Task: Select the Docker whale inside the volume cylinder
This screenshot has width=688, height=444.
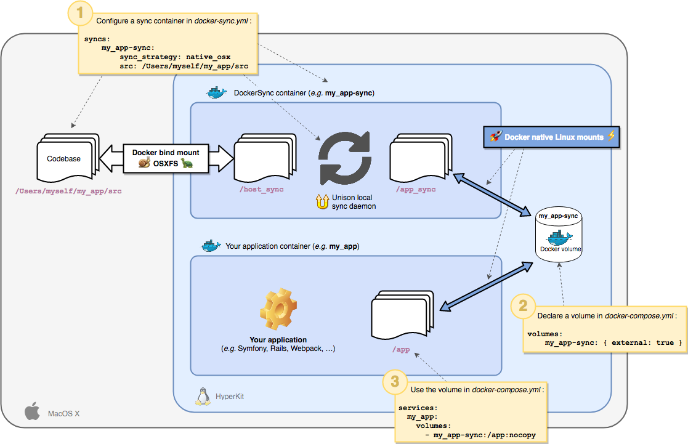Action: pyautogui.click(x=559, y=238)
